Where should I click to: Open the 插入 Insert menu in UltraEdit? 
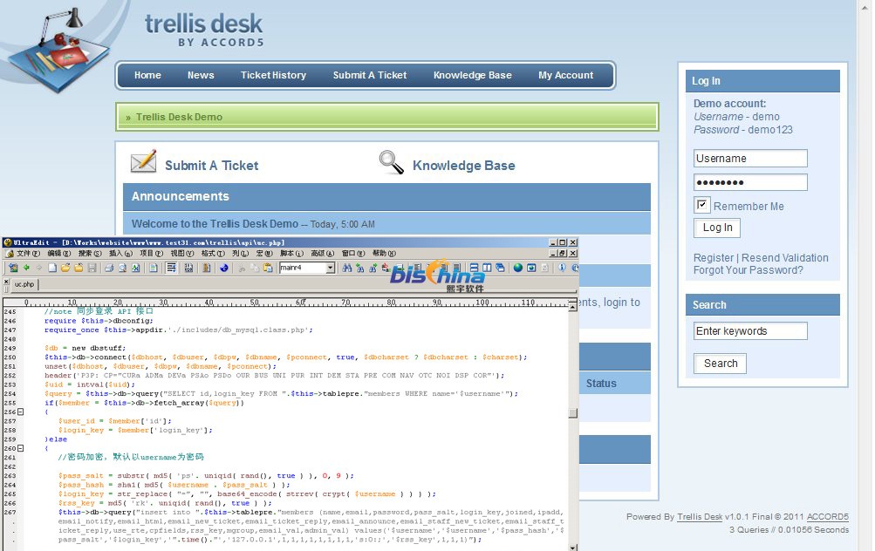(x=120, y=253)
